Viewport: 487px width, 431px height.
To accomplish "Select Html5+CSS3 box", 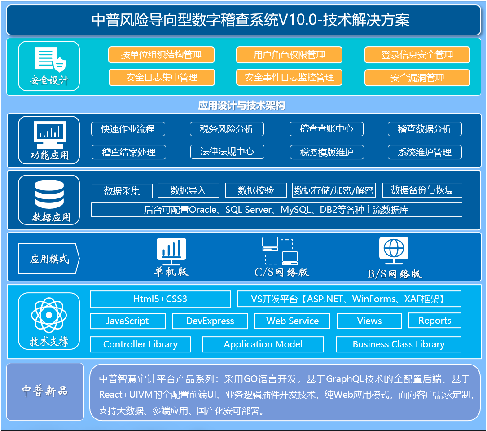I will click(x=160, y=299).
